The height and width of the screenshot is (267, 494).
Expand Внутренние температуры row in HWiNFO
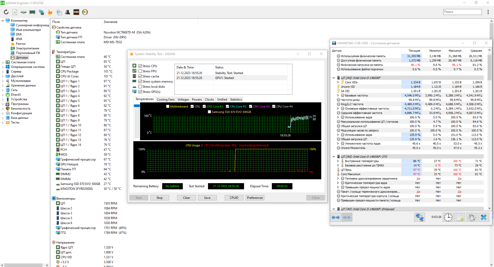point(338,161)
